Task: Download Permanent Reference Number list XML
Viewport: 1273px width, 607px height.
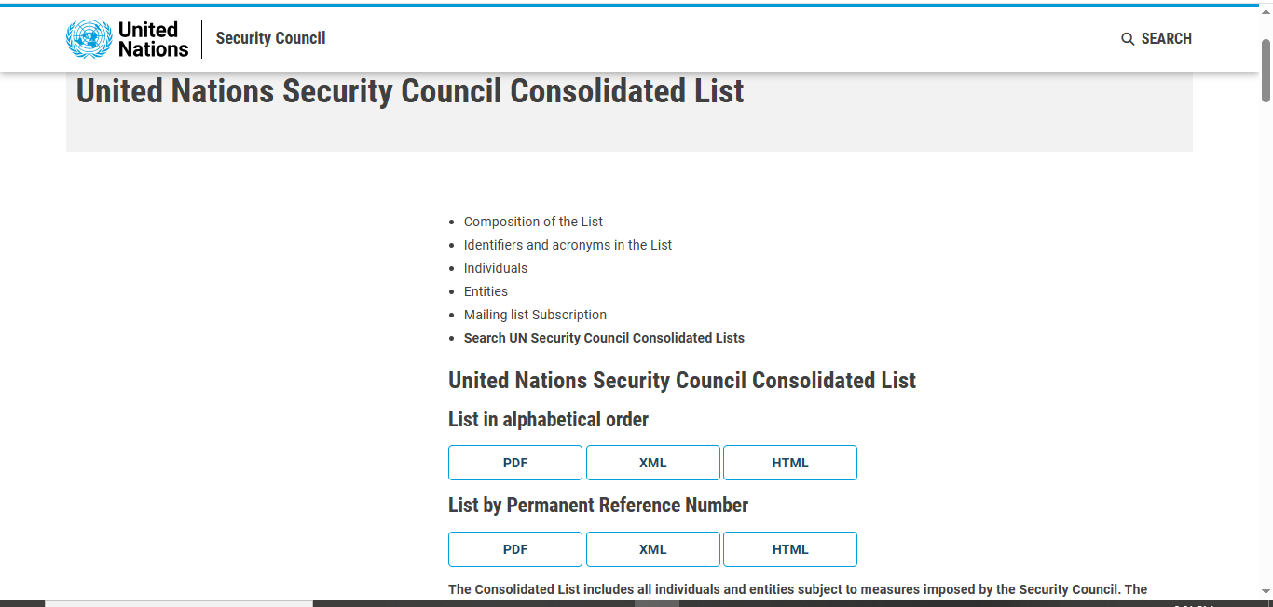Action: 652,549
